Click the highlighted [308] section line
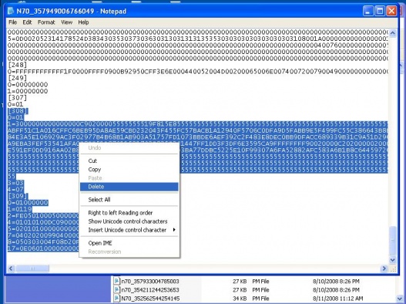Image resolution: width=406 pixels, height=304 pixels. [18, 111]
